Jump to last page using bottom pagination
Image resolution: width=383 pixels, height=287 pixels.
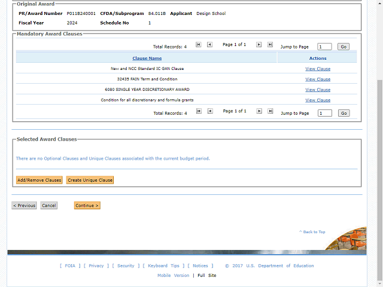point(270,111)
